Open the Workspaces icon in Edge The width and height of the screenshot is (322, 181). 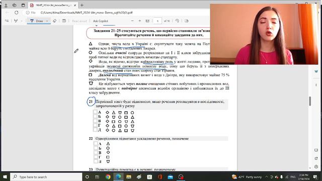point(14,6)
